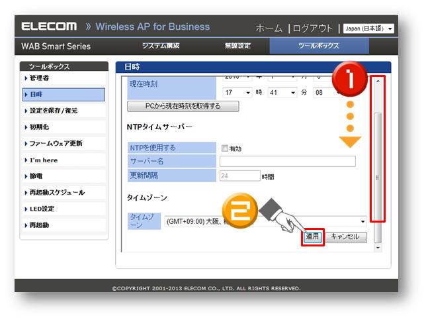
Task: Open I'm here in the sidebar
Action: (x=64, y=160)
